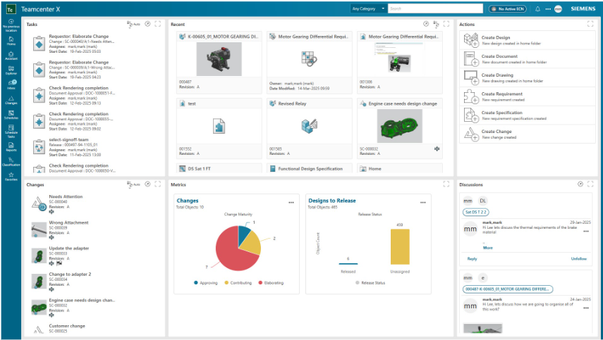603x340 pixels.
Task: Select Explorer in the navigation sidebar
Action: click(11, 70)
